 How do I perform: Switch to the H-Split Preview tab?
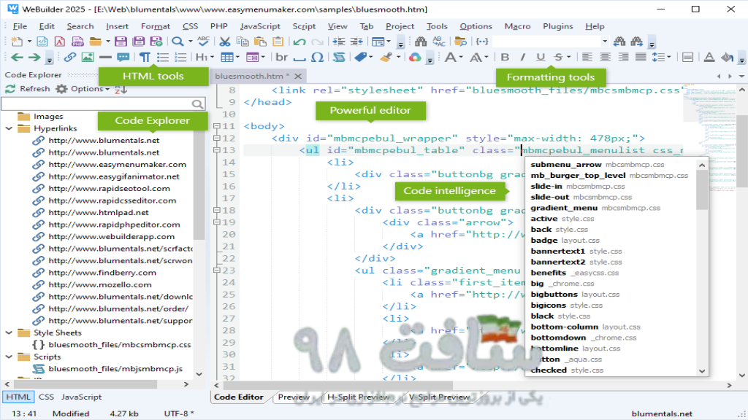click(x=358, y=397)
